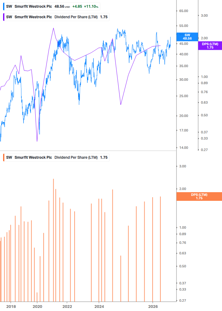Image resolution: width=222 pixels, height=311 pixels.
Task: Click the purple Dividend Per Share color marker
Action: 4,17
